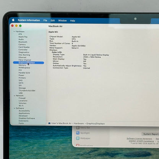This screenshot has width=159, height=159.
Task: Click the Metal 4 support value
Action: pos(75,48)
